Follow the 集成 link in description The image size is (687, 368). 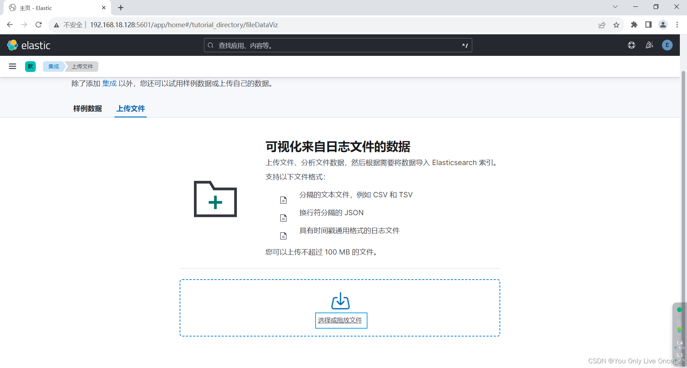[109, 83]
